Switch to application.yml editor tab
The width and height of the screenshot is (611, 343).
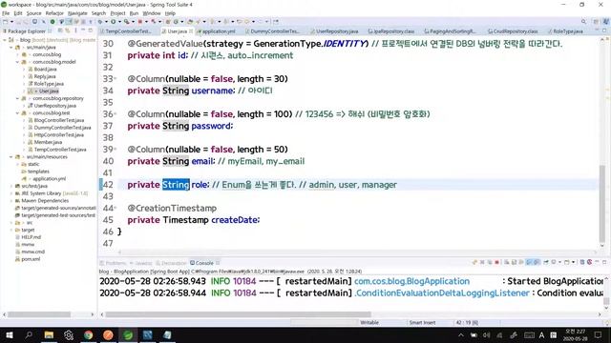(217, 31)
